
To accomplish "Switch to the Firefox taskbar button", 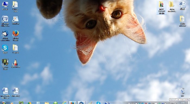I will click(73, 103).
